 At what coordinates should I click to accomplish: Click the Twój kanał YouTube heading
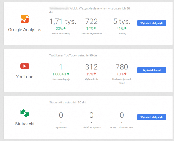73,55
